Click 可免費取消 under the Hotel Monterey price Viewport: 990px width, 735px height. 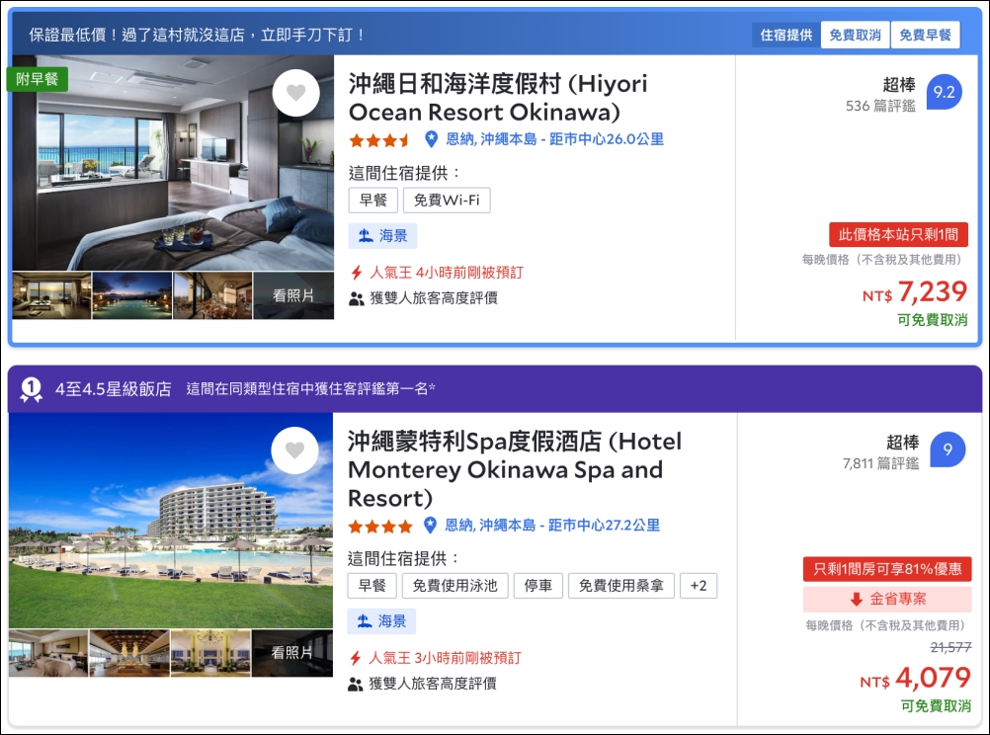[x=936, y=706]
